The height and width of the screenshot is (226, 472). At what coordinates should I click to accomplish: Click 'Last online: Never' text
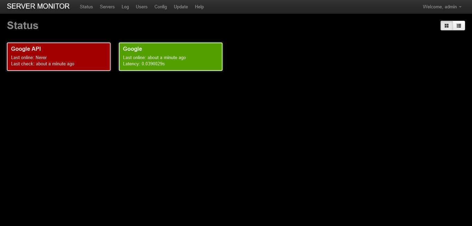(x=29, y=58)
